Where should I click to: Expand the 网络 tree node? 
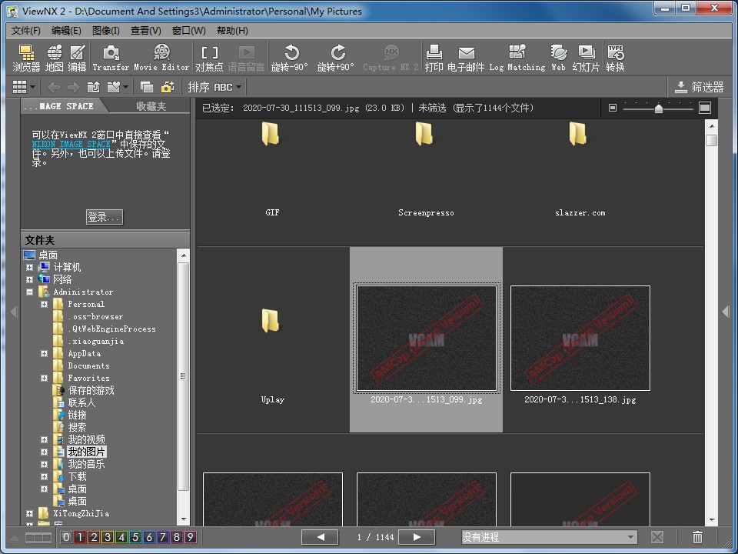click(30, 280)
